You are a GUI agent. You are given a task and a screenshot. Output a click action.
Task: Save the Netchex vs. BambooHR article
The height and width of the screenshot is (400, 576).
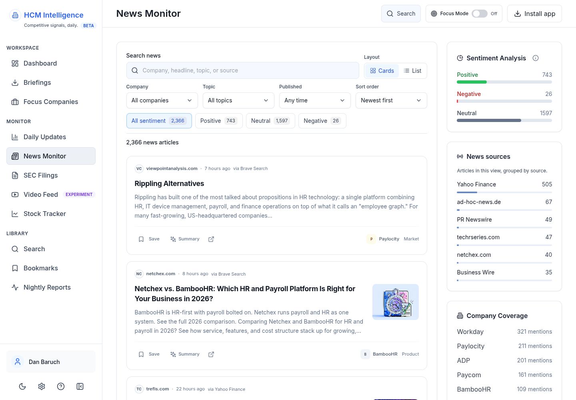(x=149, y=354)
